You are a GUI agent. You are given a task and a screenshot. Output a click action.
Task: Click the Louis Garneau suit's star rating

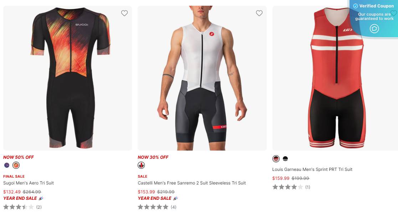click(287, 187)
